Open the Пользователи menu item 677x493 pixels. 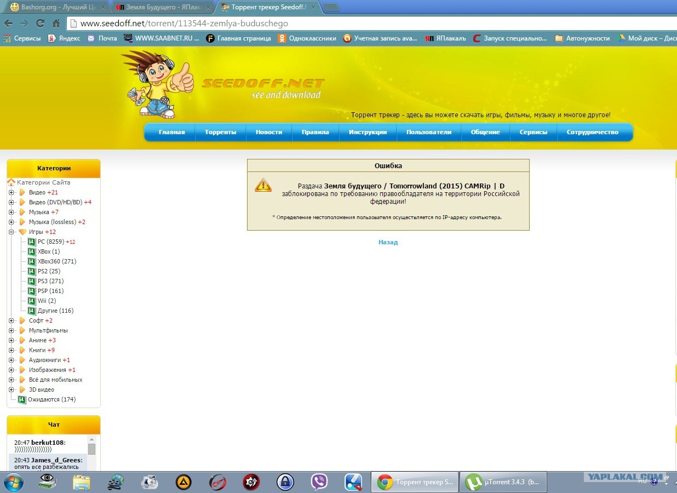(x=429, y=132)
